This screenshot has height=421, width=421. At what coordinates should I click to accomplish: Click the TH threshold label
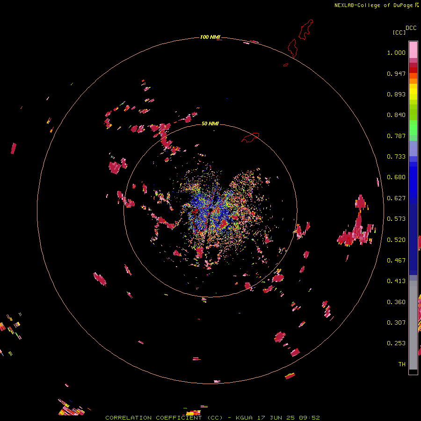(x=402, y=364)
